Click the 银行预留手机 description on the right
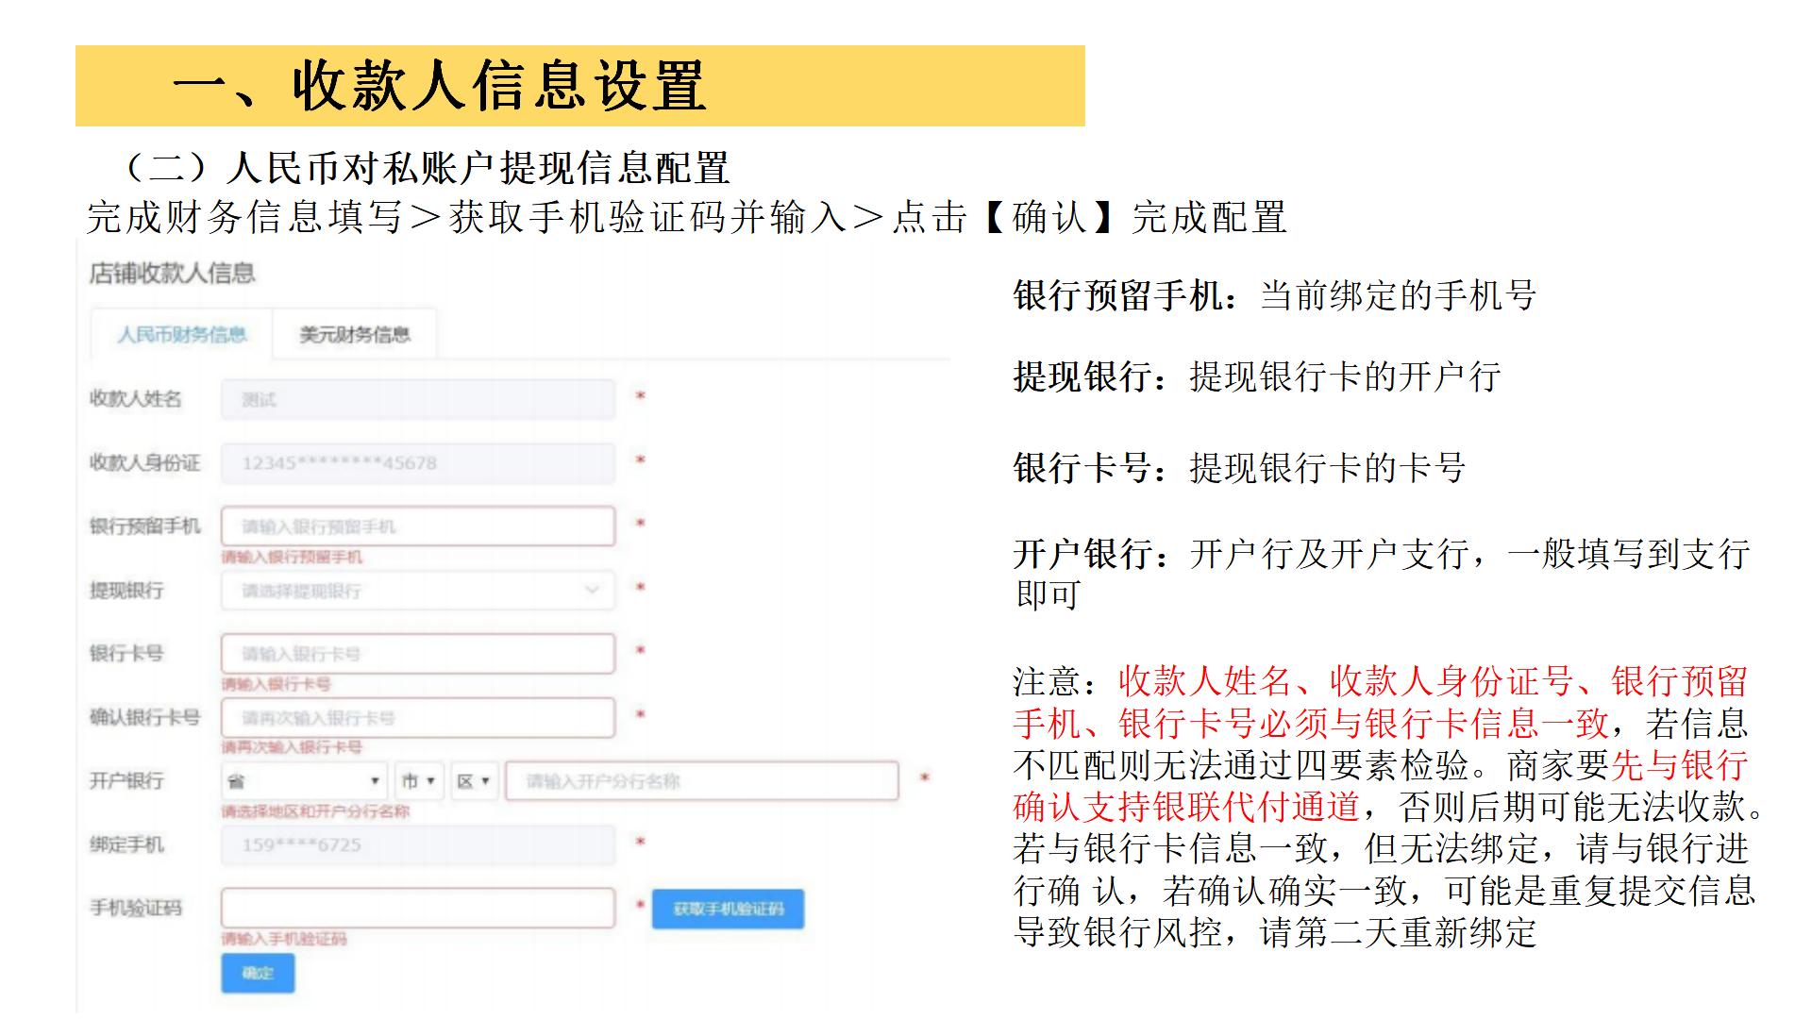The image size is (1812, 1019). [x=1275, y=296]
